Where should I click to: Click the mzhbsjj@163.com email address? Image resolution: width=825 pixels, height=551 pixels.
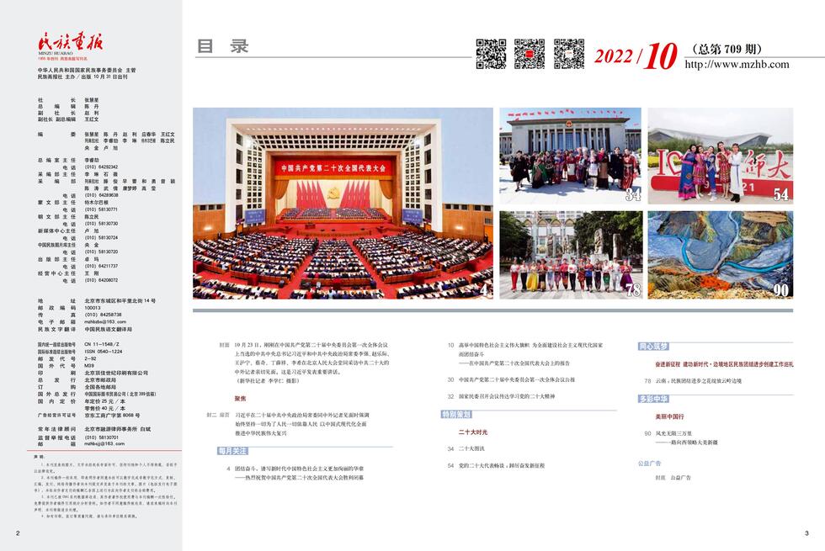[104, 444]
